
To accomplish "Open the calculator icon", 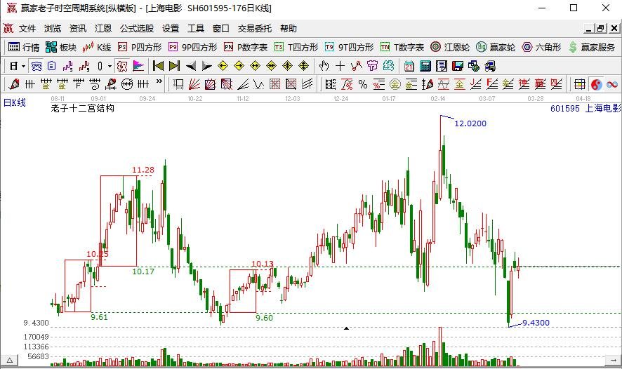I will pyautogui.click(x=425, y=66).
